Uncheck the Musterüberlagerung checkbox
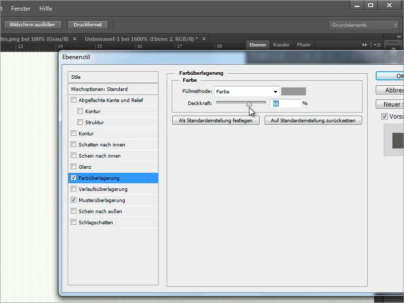 [x=73, y=199]
